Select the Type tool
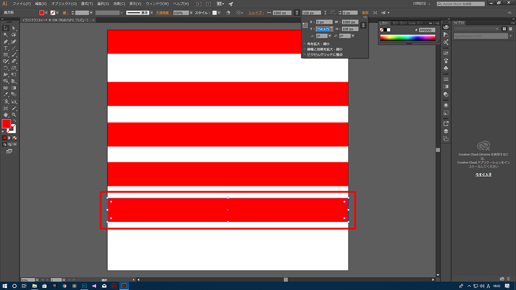 click(x=6, y=48)
